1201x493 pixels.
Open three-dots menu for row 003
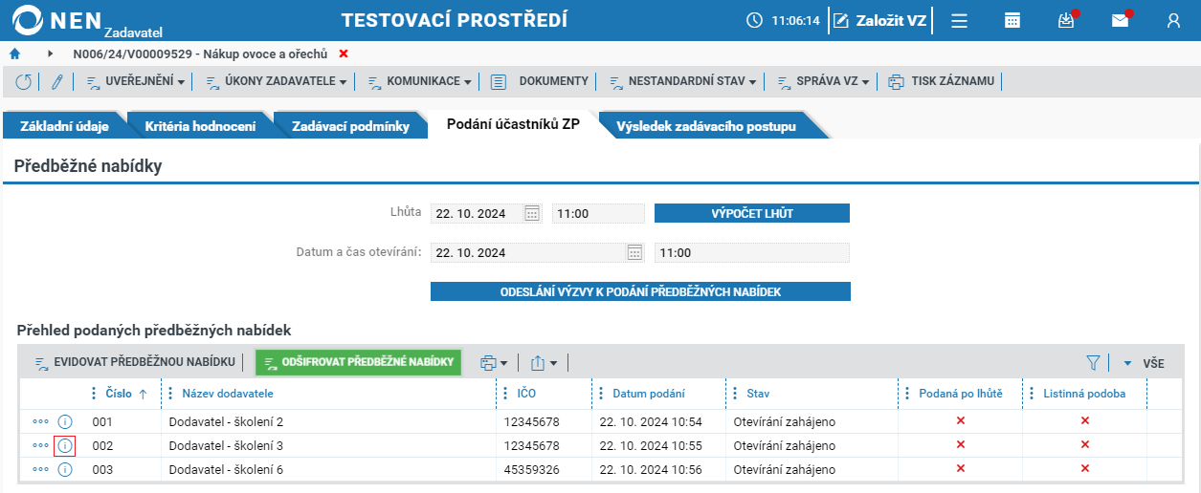click(40, 469)
